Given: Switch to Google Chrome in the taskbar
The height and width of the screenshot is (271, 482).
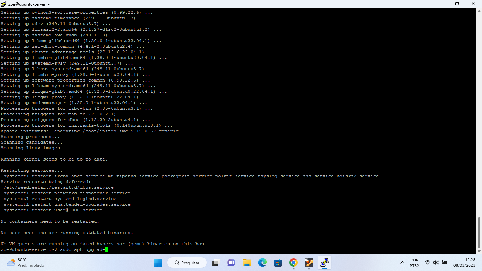Looking at the screenshot, I should (293, 263).
